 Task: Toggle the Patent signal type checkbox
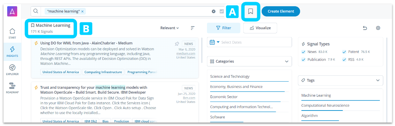pyautogui.click(x=344, y=52)
